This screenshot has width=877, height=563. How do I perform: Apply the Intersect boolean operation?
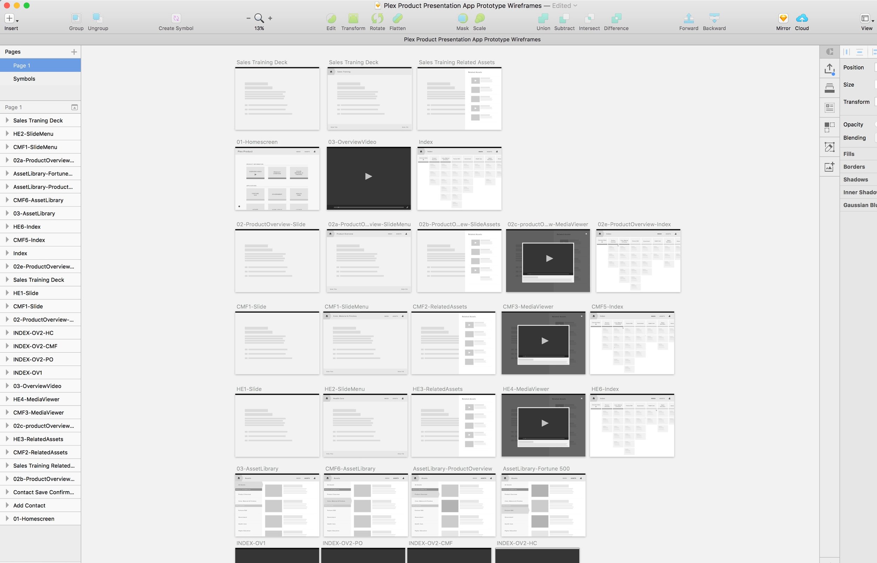click(x=589, y=18)
